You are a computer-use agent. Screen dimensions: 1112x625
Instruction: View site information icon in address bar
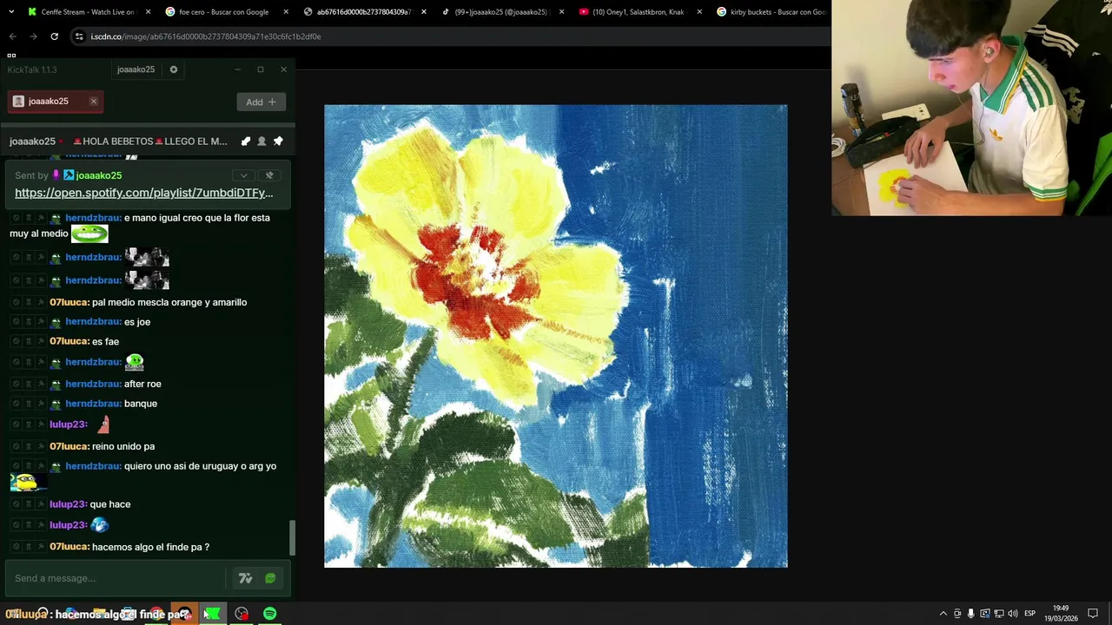pyautogui.click(x=79, y=36)
